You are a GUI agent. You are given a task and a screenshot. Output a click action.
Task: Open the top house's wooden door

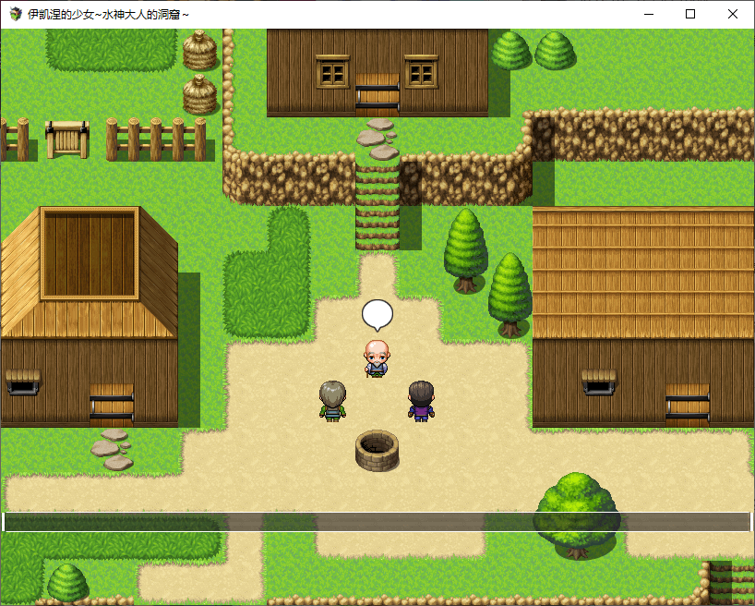(x=377, y=94)
